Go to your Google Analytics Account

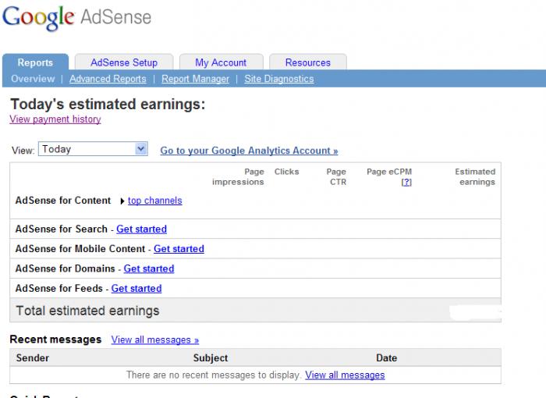[x=249, y=151]
